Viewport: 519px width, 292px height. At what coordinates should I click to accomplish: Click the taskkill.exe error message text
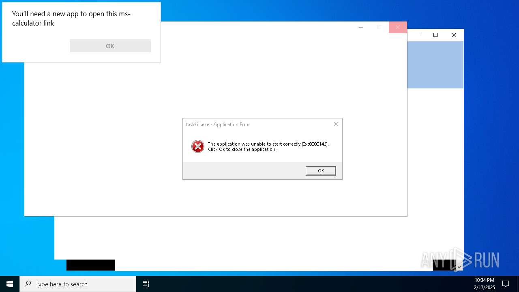coord(268,146)
